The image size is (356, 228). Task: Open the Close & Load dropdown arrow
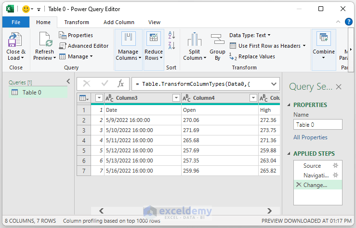click(x=22, y=58)
